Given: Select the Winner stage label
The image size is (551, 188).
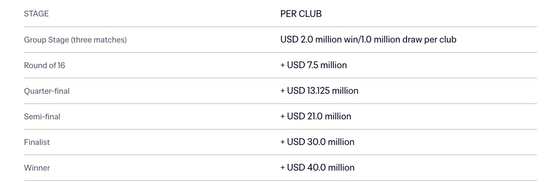Looking at the screenshot, I should (x=37, y=168).
